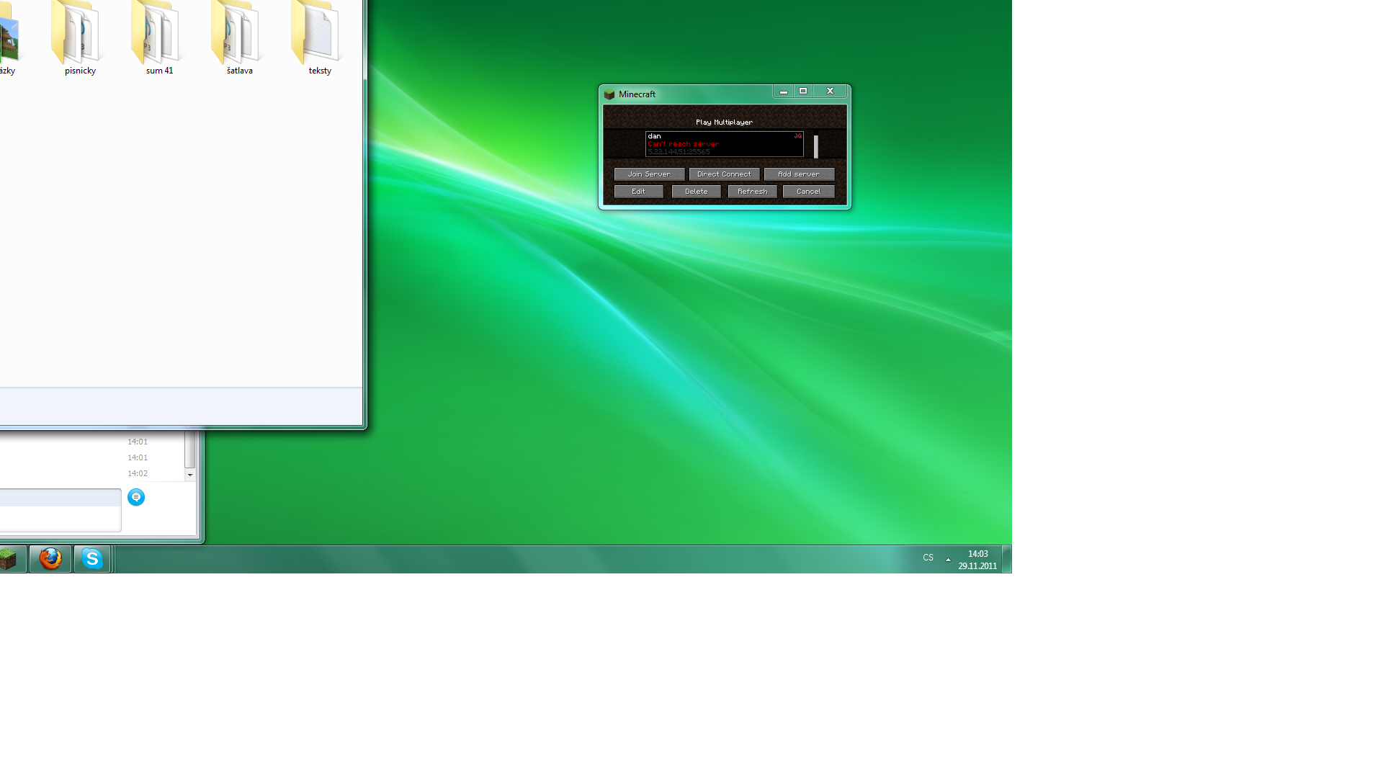Screen dimensions: 1383x778
Task: Select the 'dan' server name
Action: tap(654, 136)
